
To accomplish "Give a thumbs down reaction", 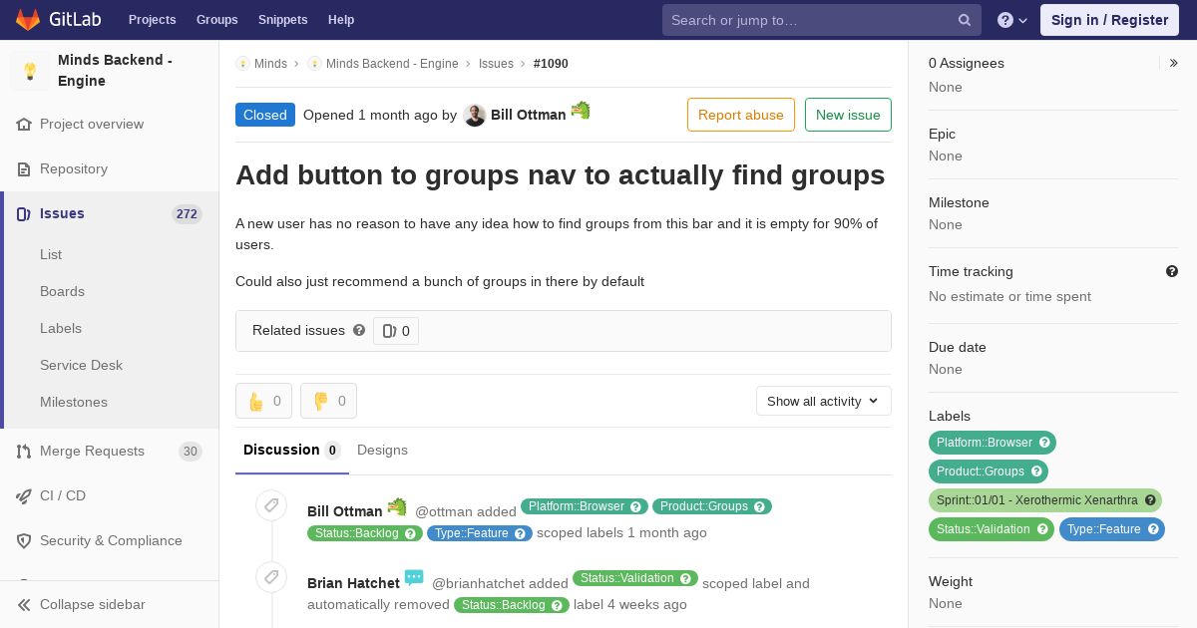I will (328, 401).
